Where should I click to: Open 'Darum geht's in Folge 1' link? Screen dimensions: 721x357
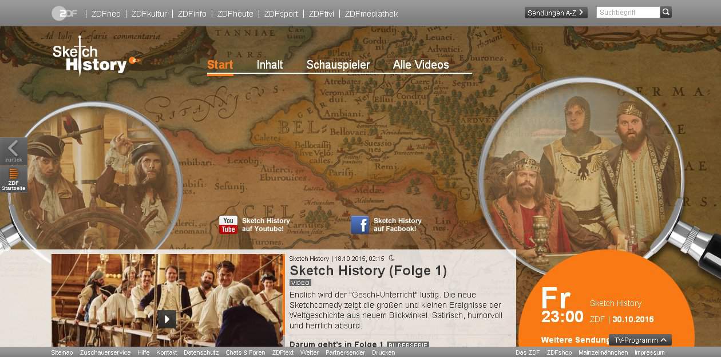(x=336, y=344)
